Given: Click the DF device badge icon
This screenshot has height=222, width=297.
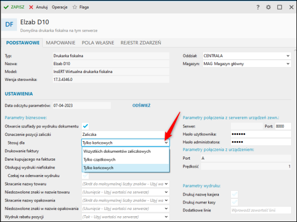Looking at the screenshot, I should [9, 24].
